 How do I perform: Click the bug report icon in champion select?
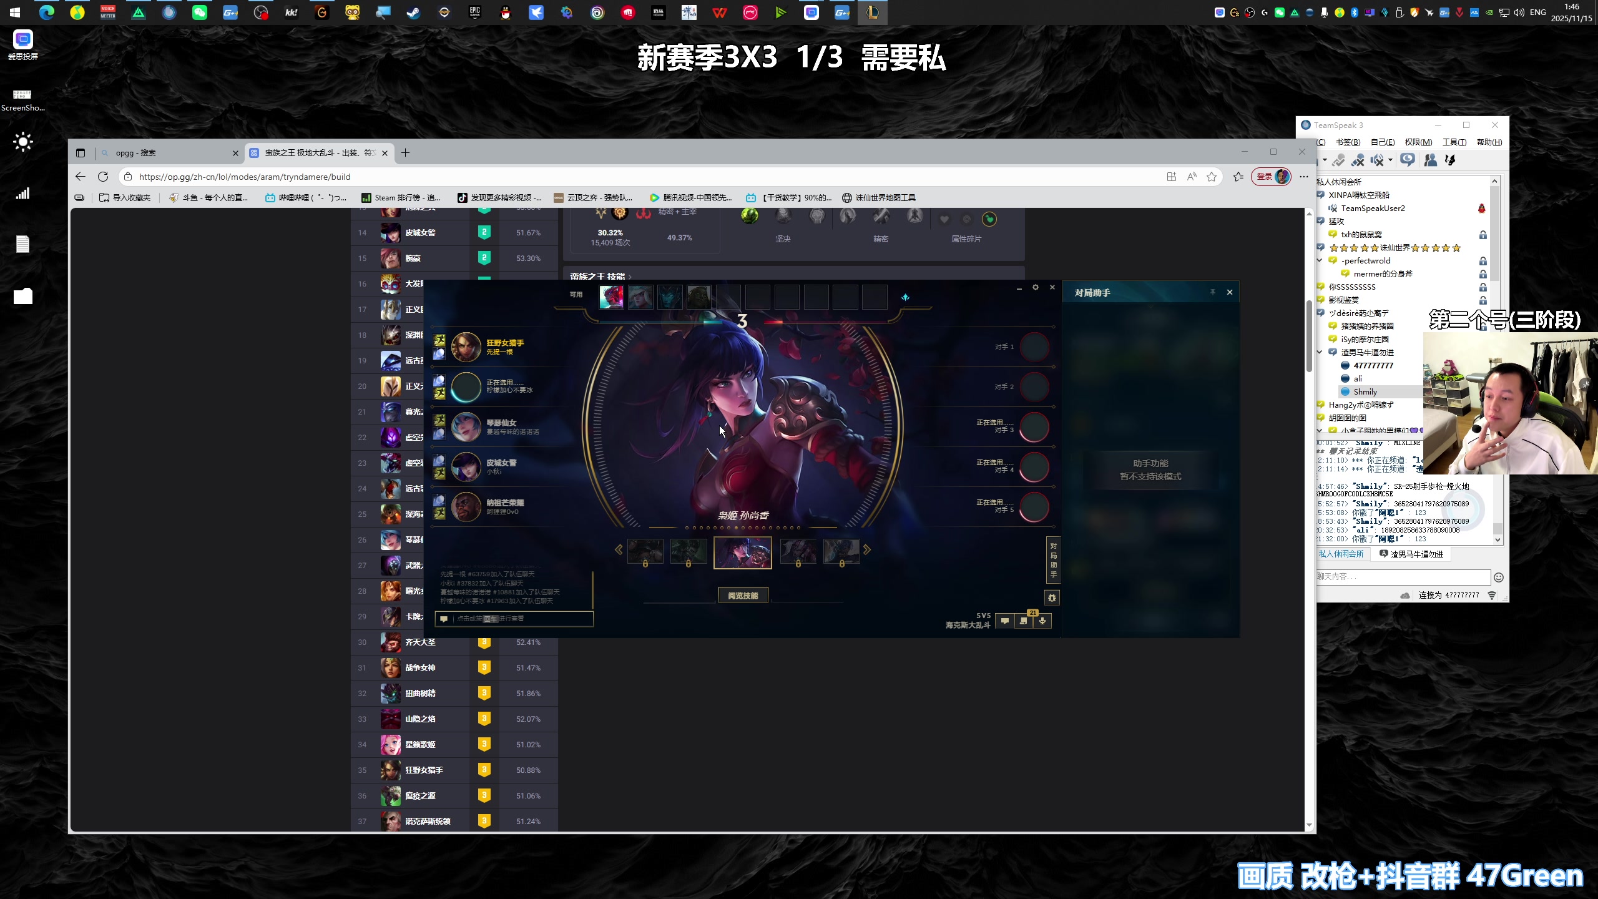pyautogui.click(x=1052, y=598)
